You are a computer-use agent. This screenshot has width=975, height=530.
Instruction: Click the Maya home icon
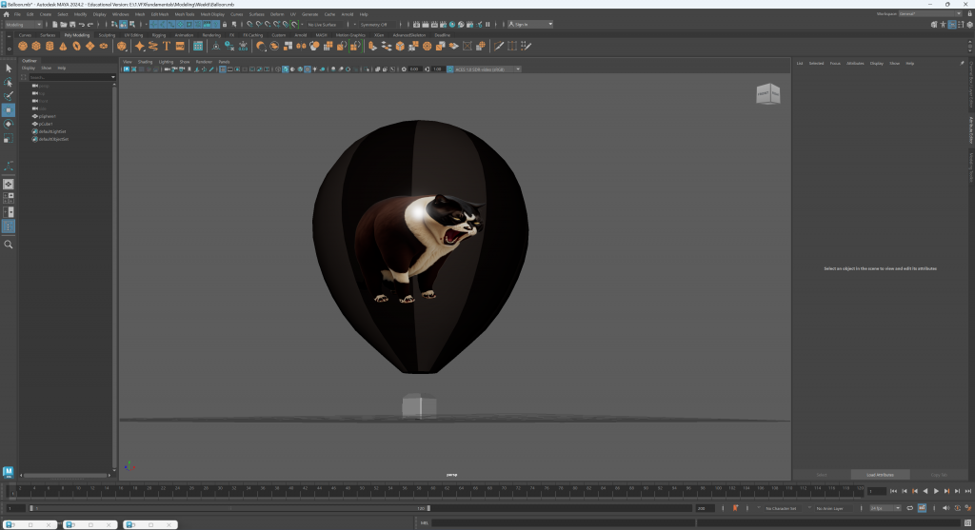pos(7,14)
